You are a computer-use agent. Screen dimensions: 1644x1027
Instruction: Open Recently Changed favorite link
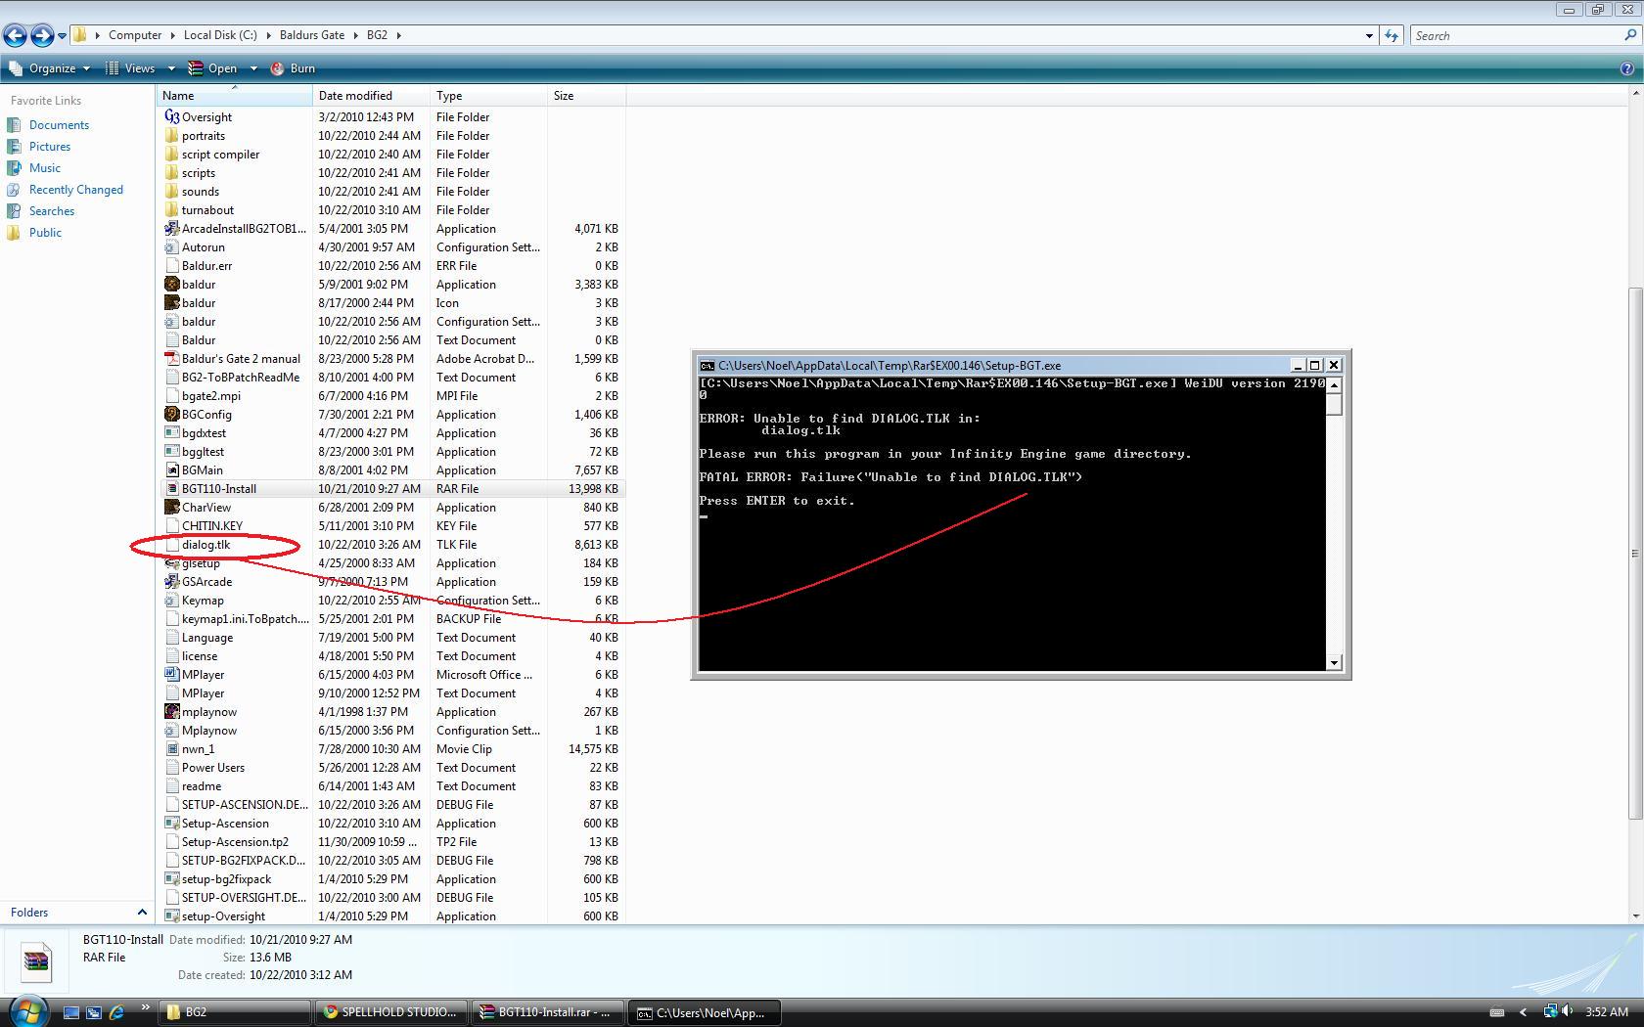click(76, 190)
